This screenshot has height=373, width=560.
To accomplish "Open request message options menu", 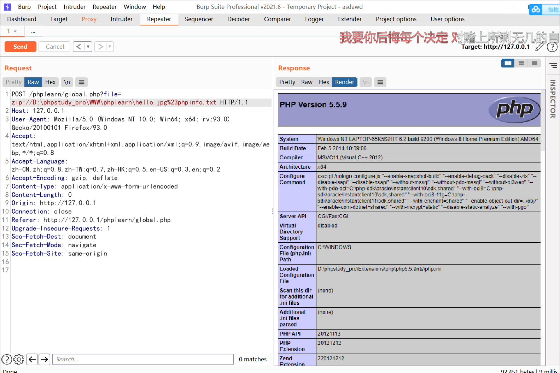I will click(81, 82).
